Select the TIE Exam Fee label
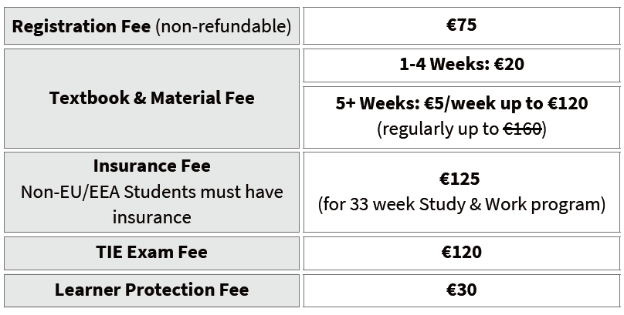 tap(151, 253)
